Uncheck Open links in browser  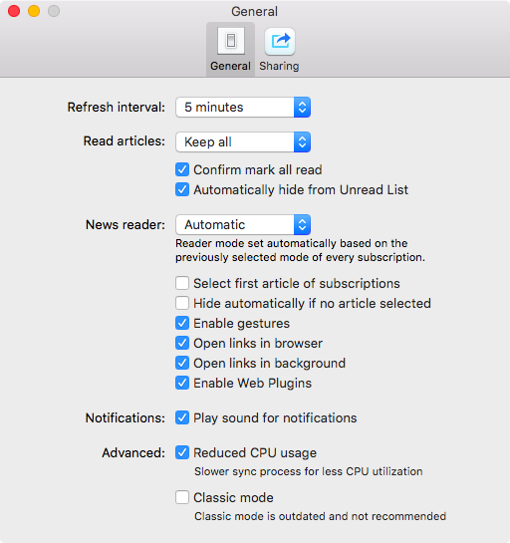pos(182,343)
